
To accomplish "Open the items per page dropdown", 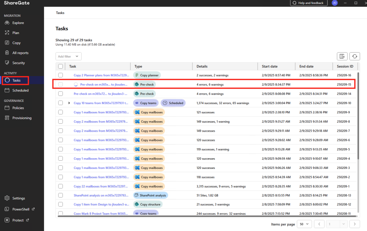I will pyautogui.click(x=304, y=224).
